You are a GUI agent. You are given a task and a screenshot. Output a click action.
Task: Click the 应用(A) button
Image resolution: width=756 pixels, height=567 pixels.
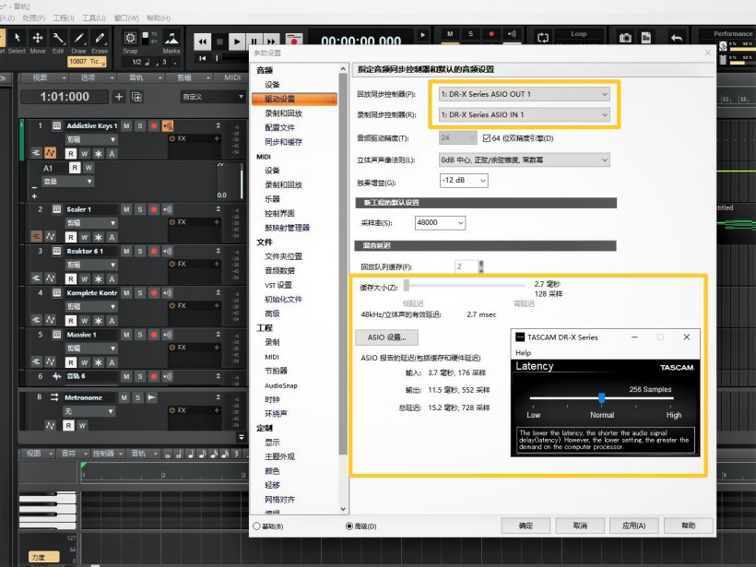point(633,526)
